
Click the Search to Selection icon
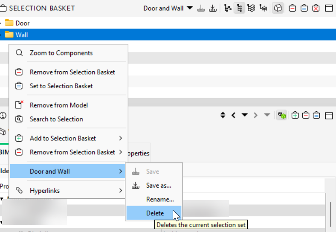19,119
